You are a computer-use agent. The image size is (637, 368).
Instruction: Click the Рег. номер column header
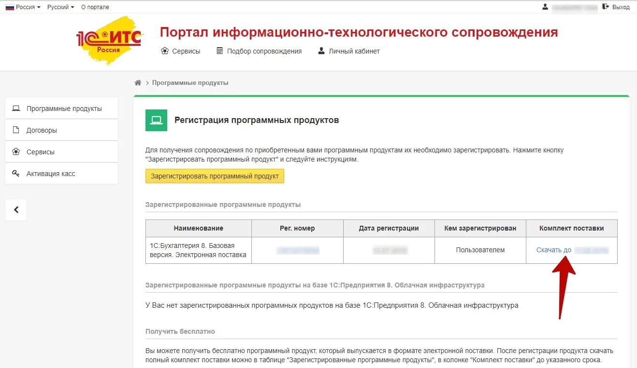(x=297, y=229)
